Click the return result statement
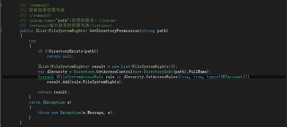The image size is (287, 127). point(53,92)
